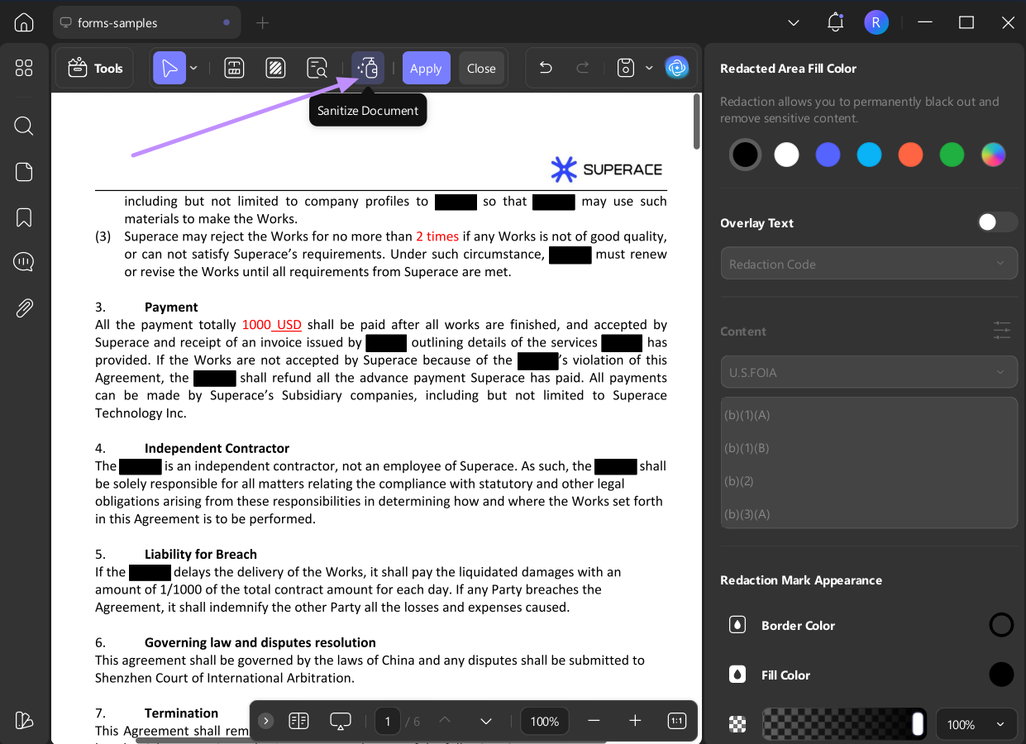The width and height of the screenshot is (1026, 744).
Task: Collapse the bottom bar with chevron arrow
Action: pyautogui.click(x=265, y=721)
